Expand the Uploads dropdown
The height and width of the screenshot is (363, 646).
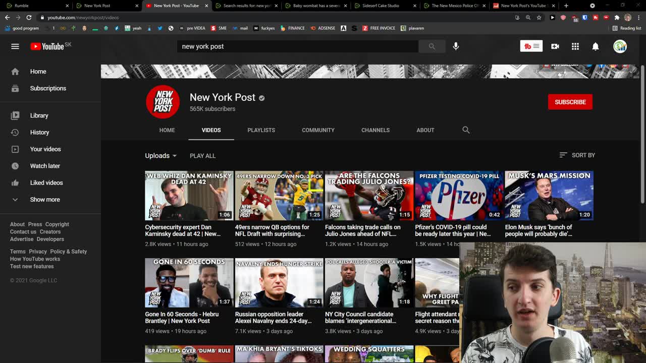(161, 156)
